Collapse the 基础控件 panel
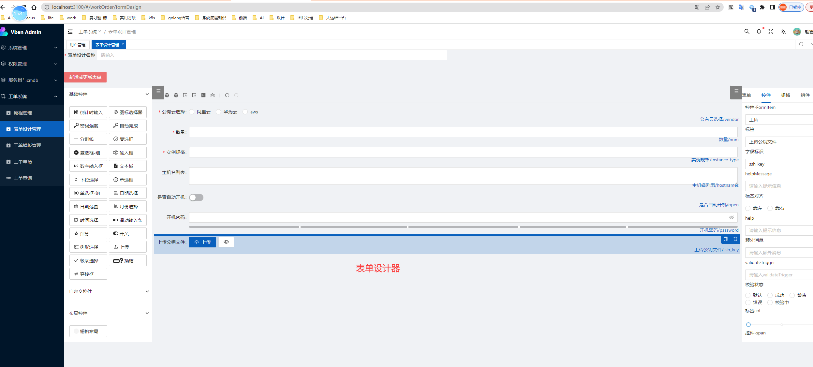Viewport: 813px width, 367px height. click(x=147, y=94)
